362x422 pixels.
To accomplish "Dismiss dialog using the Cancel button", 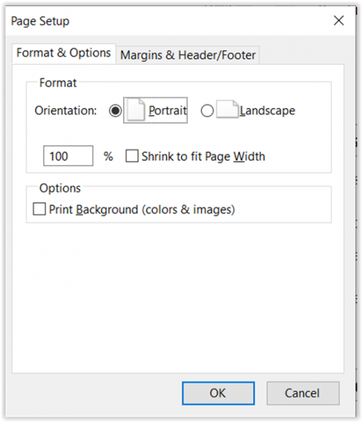I will pos(303,393).
